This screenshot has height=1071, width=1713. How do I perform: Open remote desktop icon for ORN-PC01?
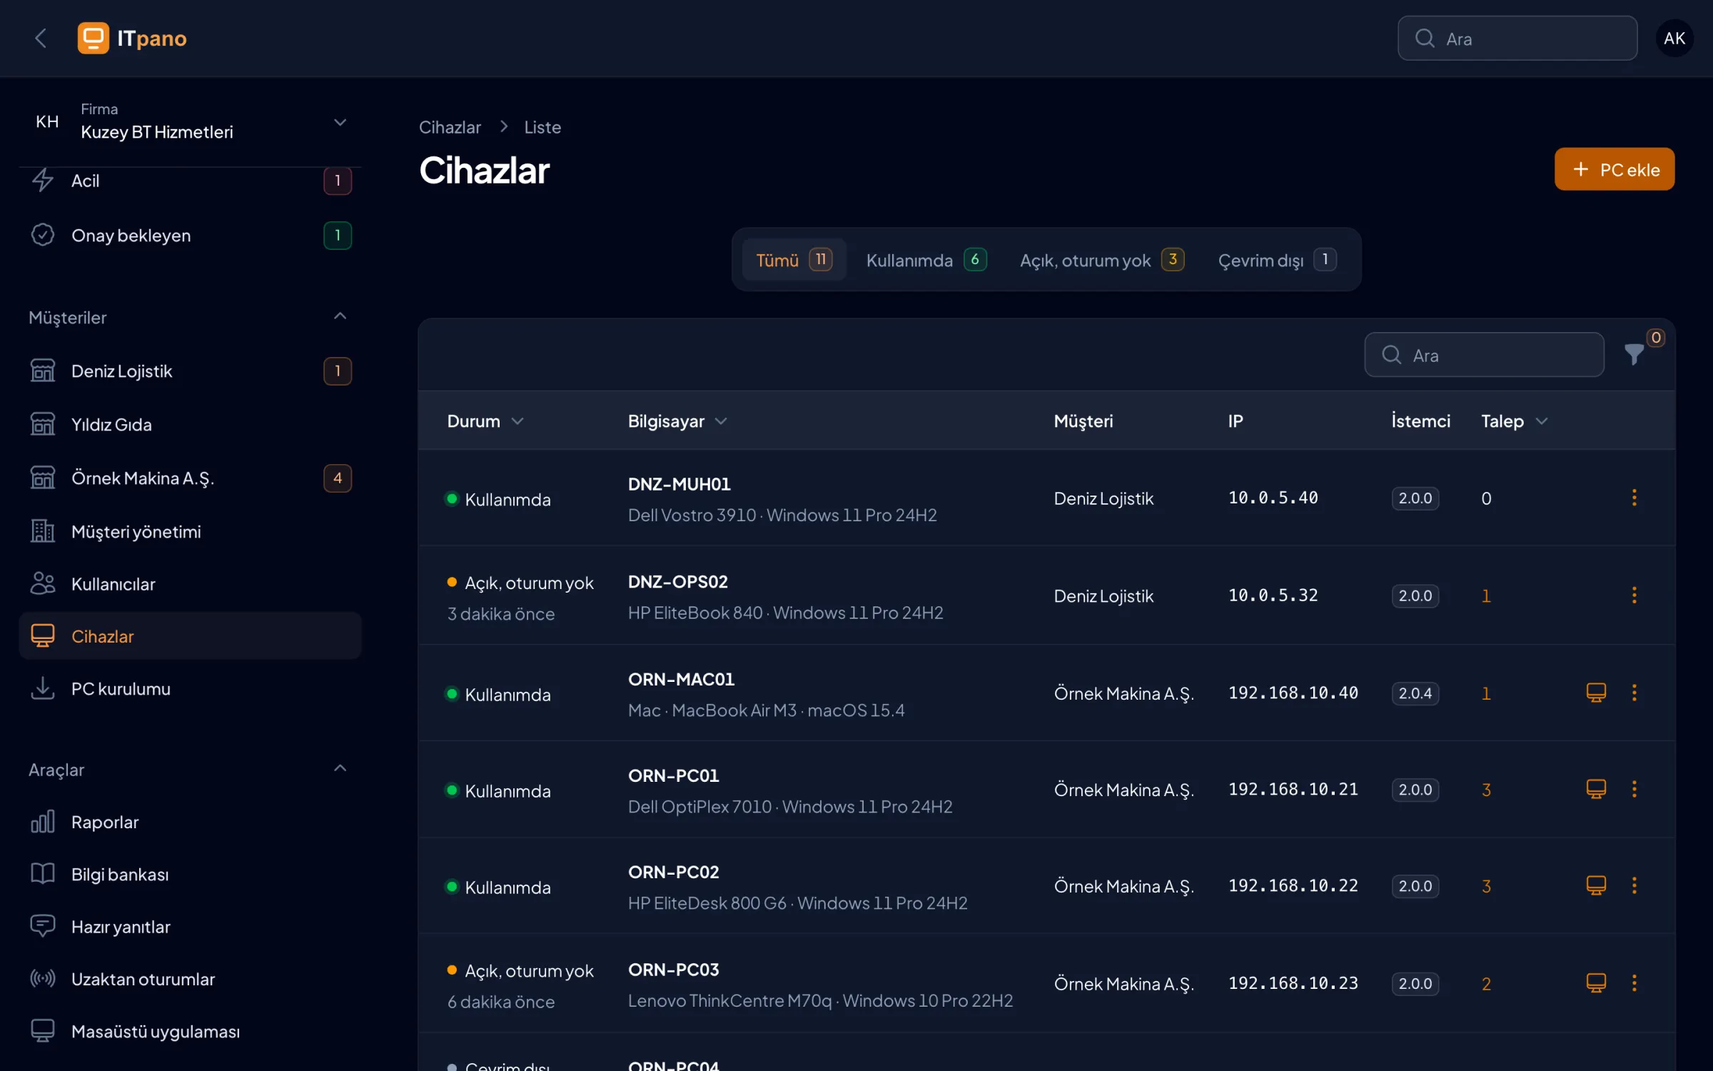click(x=1596, y=789)
